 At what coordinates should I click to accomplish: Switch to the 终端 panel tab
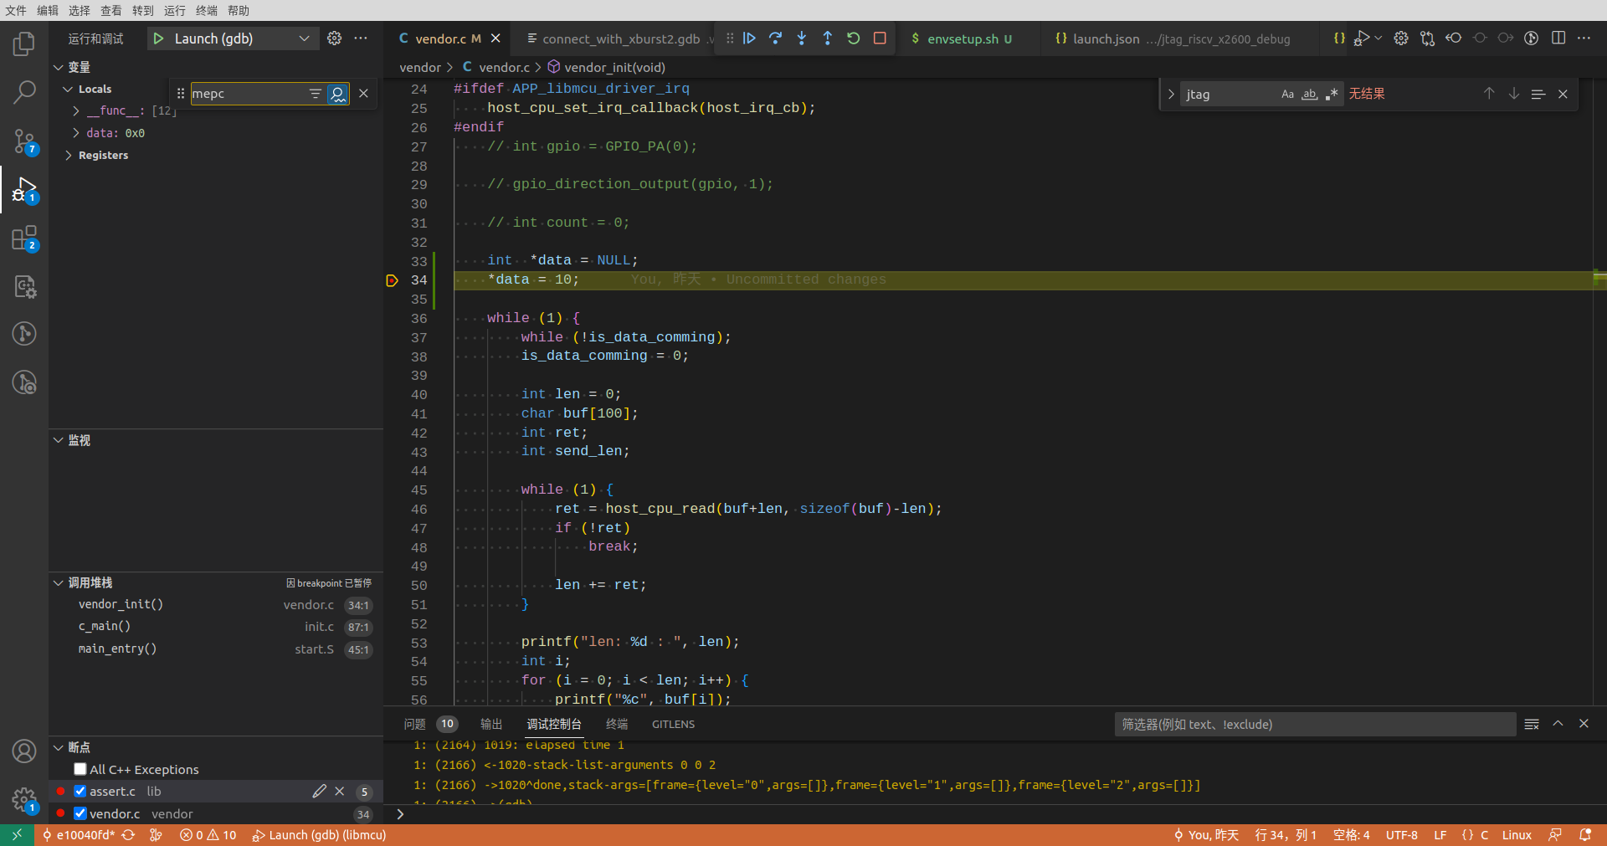[617, 725]
